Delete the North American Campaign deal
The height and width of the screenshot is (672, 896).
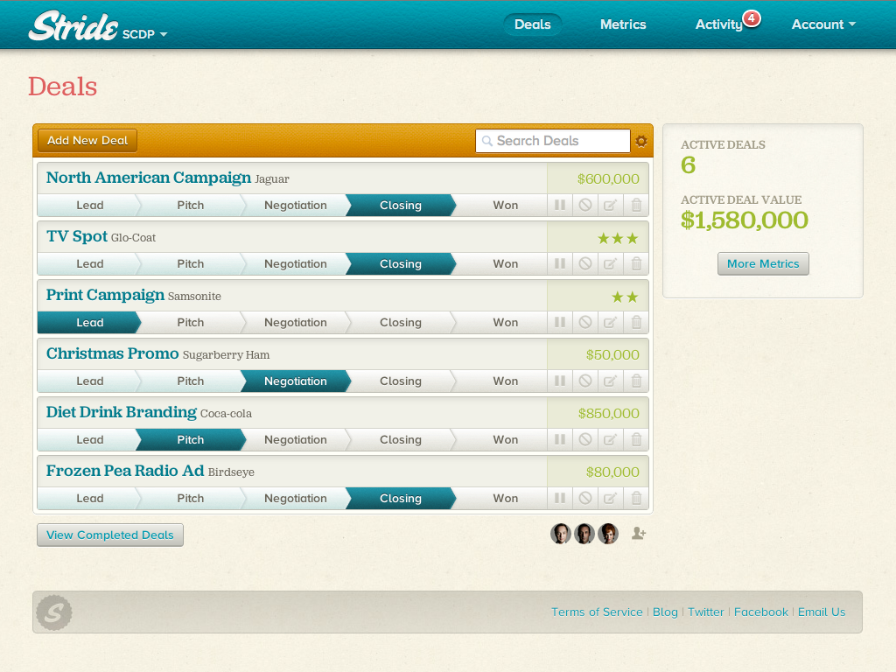click(636, 205)
